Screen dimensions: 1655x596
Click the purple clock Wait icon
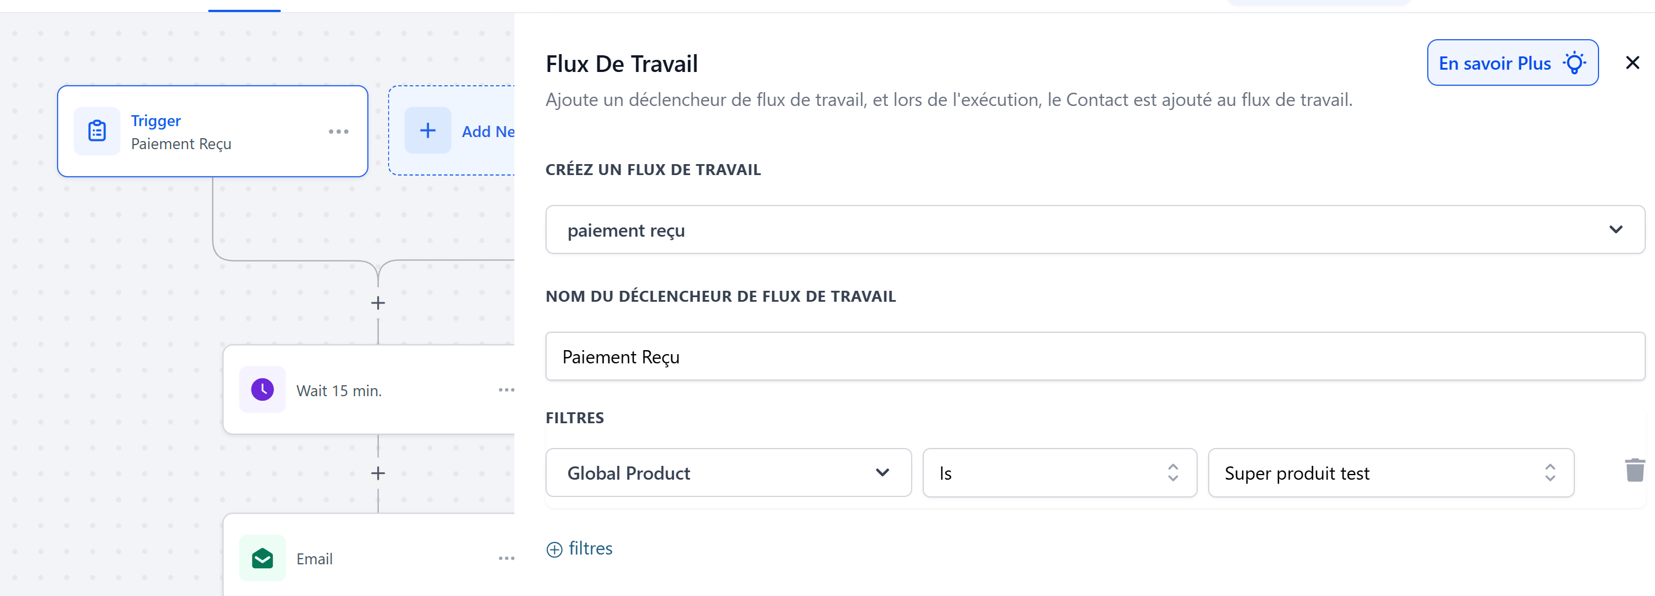click(x=262, y=389)
